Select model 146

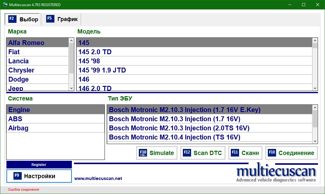[194, 79]
